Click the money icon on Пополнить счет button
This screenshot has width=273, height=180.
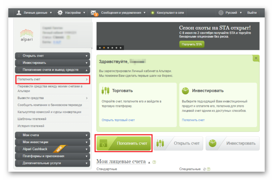[x=103, y=143]
